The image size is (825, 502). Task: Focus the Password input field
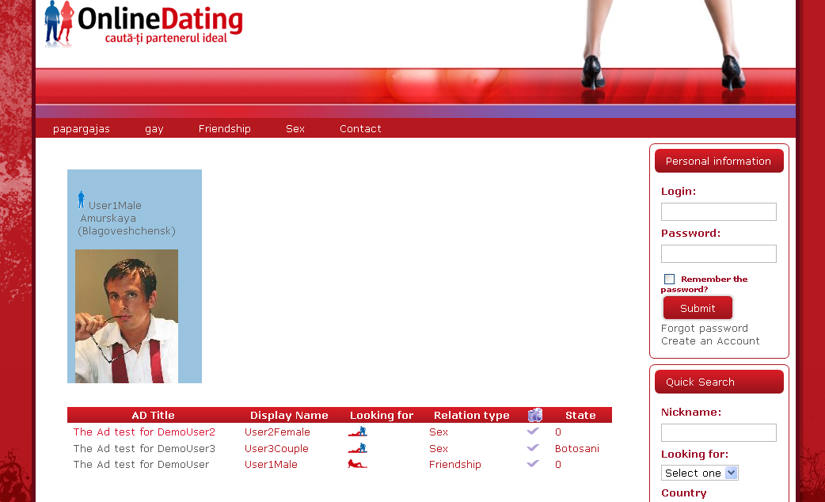pos(719,253)
